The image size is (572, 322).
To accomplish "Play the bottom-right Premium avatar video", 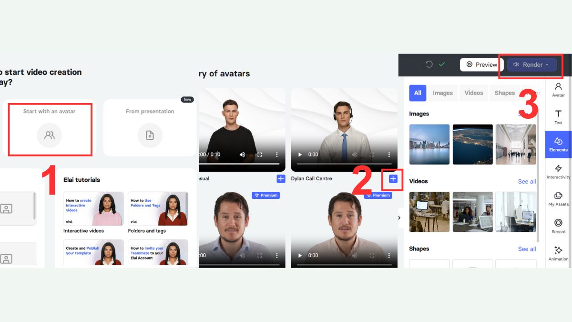I will click(x=300, y=255).
